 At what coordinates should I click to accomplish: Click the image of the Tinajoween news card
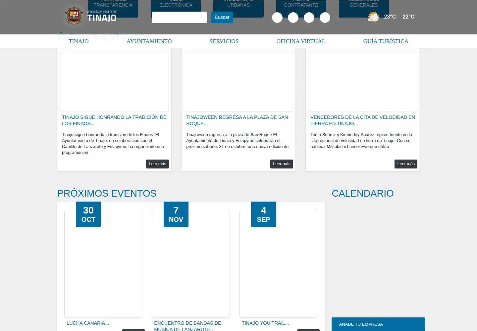coord(238,81)
